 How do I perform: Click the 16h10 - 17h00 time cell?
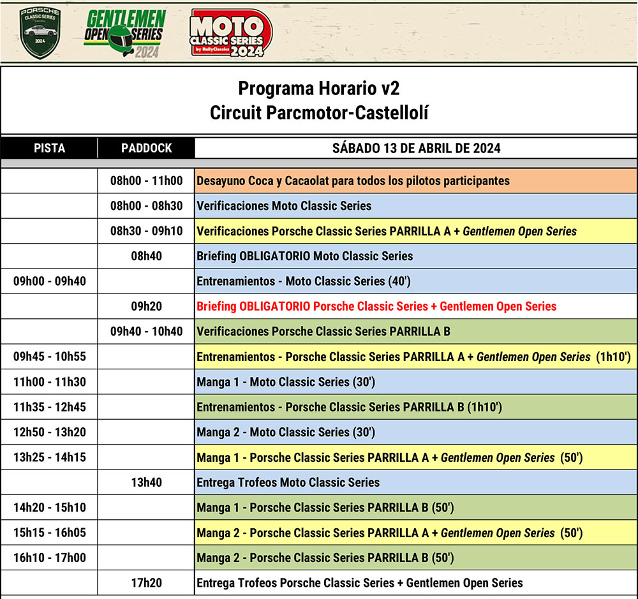point(49,558)
